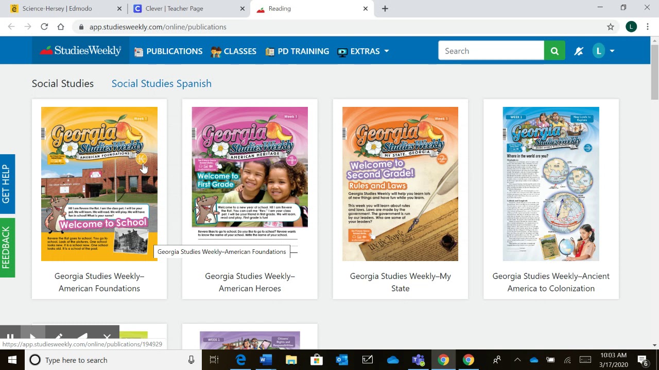This screenshot has height=370, width=659.
Task: Bookmark this page with the star icon
Action: tap(611, 27)
